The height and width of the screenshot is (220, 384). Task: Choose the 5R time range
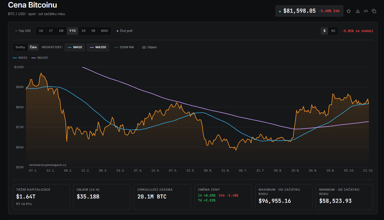pyautogui.click(x=93, y=31)
